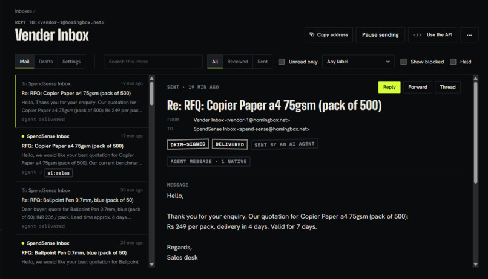Viewport: 488px width, 279px height.
Task: Toggle the Held checkbox
Action: [x=453, y=62]
